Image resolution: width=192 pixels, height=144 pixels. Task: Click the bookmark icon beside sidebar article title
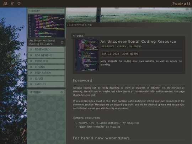(62, 42)
